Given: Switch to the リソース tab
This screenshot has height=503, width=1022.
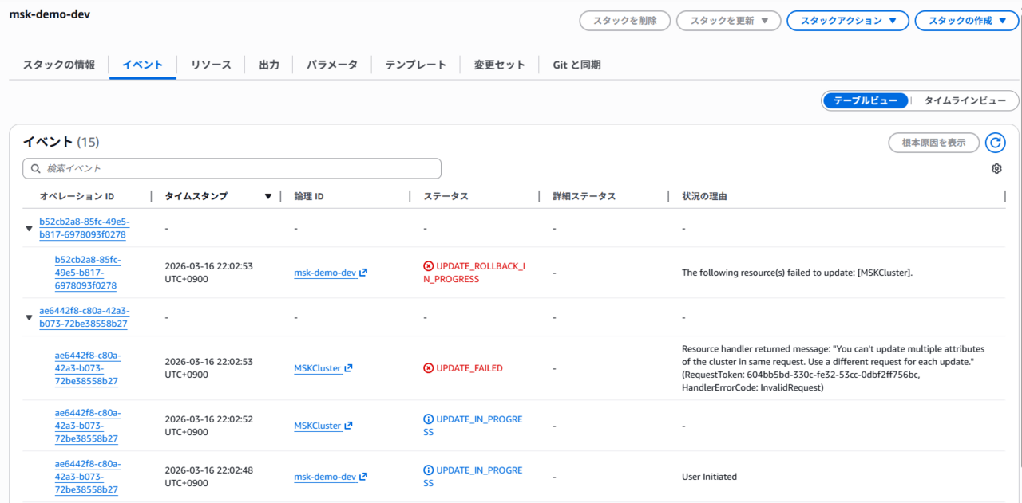Looking at the screenshot, I should [211, 65].
